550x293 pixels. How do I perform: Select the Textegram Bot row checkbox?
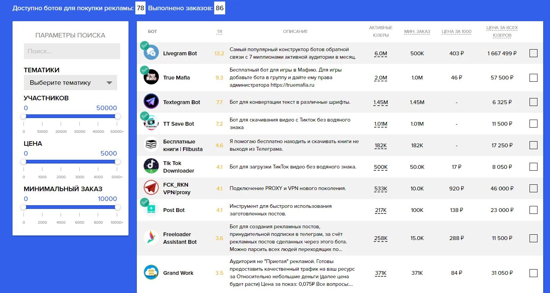pos(533,102)
